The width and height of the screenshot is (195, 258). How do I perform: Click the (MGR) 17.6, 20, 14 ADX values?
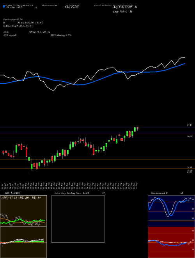(x=39, y=32)
